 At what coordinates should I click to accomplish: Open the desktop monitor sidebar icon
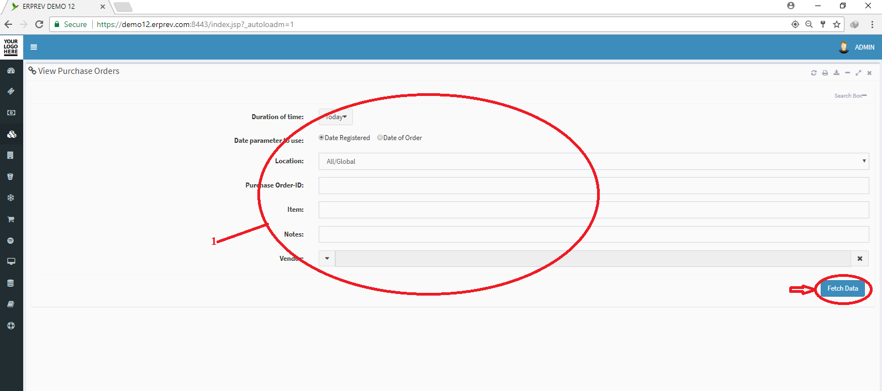point(11,261)
